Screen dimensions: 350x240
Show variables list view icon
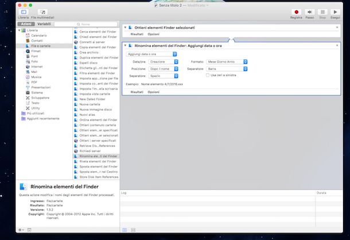click(x=133, y=230)
